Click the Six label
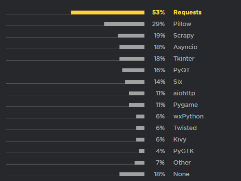Image resolution: width=241 pixels, height=181 pixels. [x=178, y=82]
